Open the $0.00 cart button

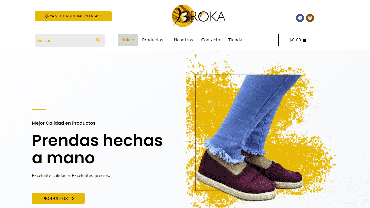[x=298, y=40]
